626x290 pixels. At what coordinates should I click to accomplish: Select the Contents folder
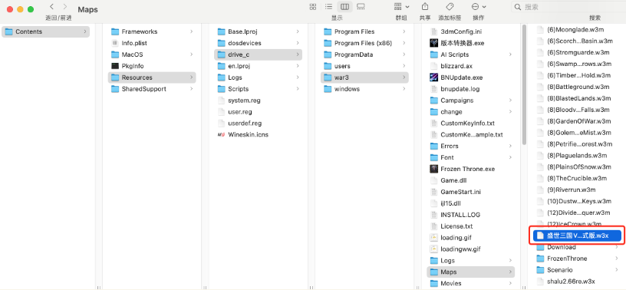coord(45,31)
